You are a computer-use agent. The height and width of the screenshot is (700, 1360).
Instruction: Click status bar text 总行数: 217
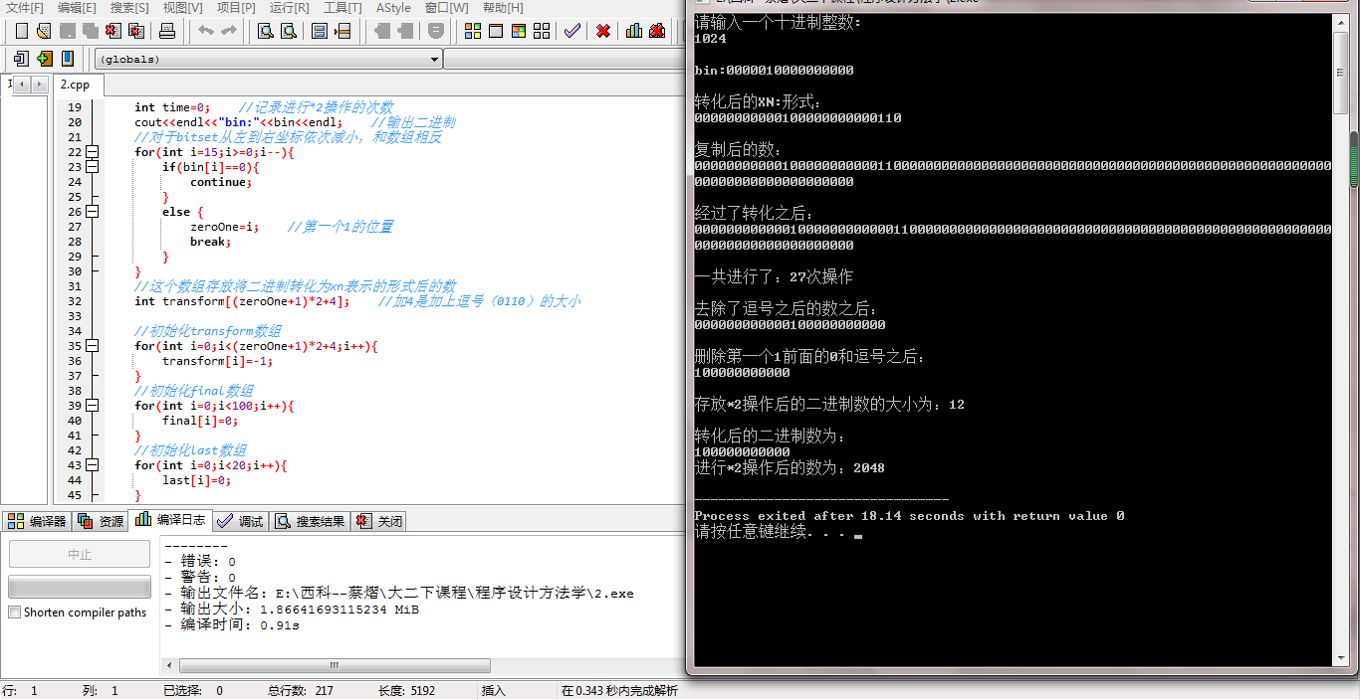300,690
